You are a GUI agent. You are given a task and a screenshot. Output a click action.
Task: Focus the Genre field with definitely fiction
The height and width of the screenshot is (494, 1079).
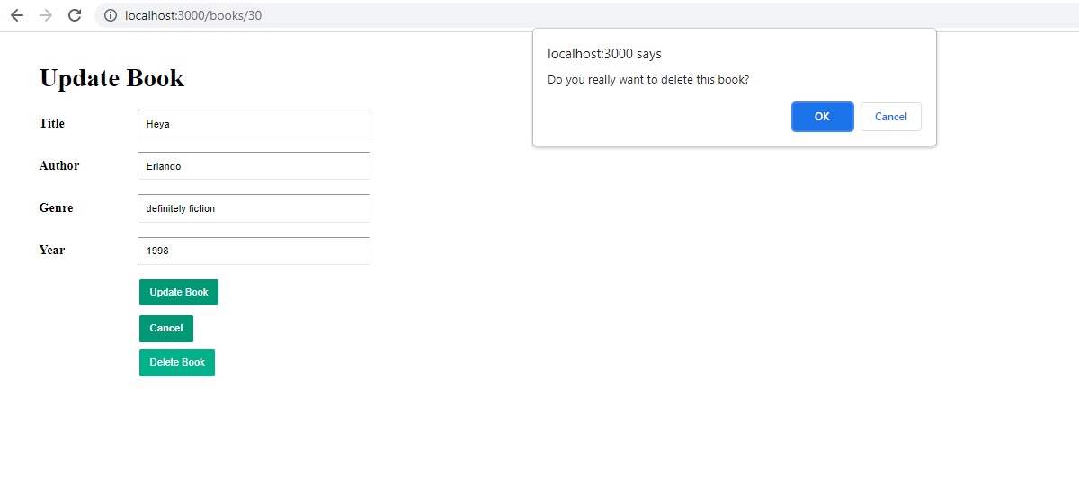(x=254, y=208)
